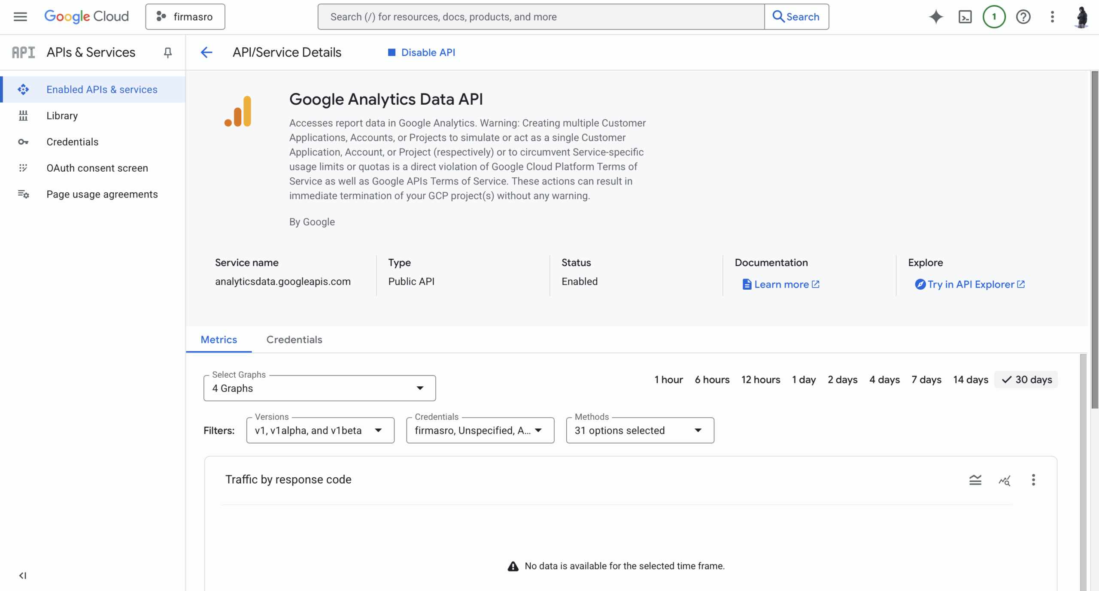Click the Search button
The image size is (1099, 591).
(796, 17)
